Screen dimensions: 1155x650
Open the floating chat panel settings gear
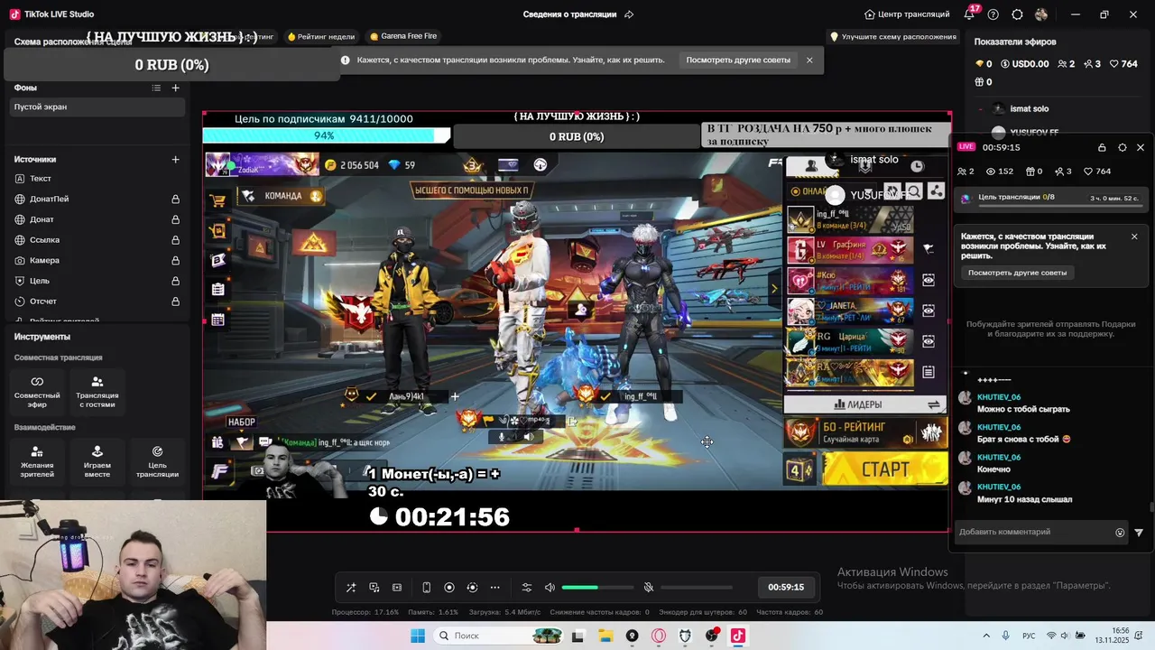click(x=1122, y=147)
